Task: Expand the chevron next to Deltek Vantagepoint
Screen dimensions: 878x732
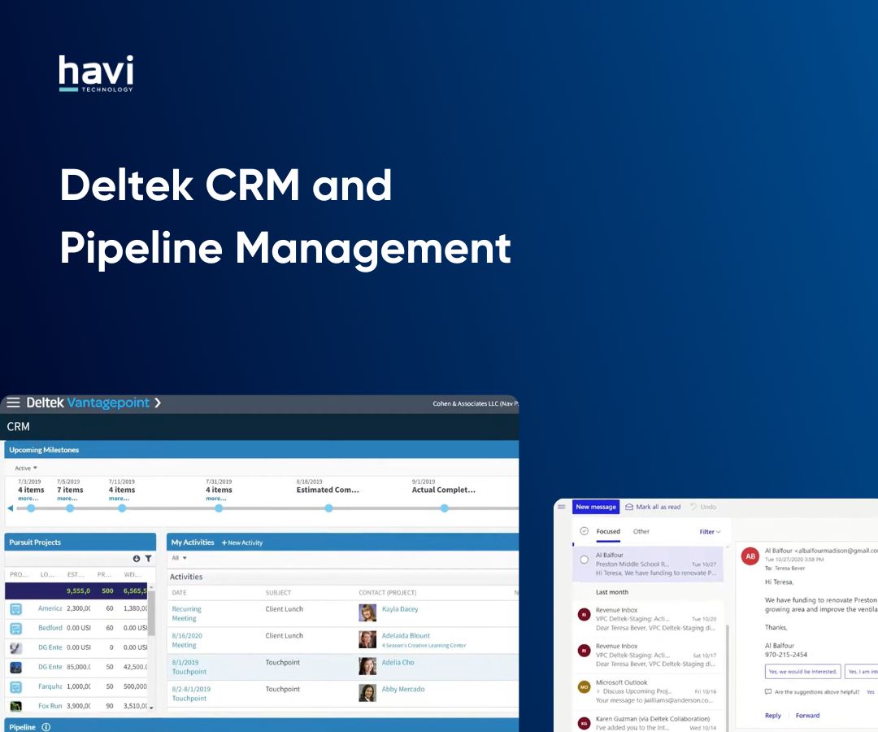Action: 158,403
